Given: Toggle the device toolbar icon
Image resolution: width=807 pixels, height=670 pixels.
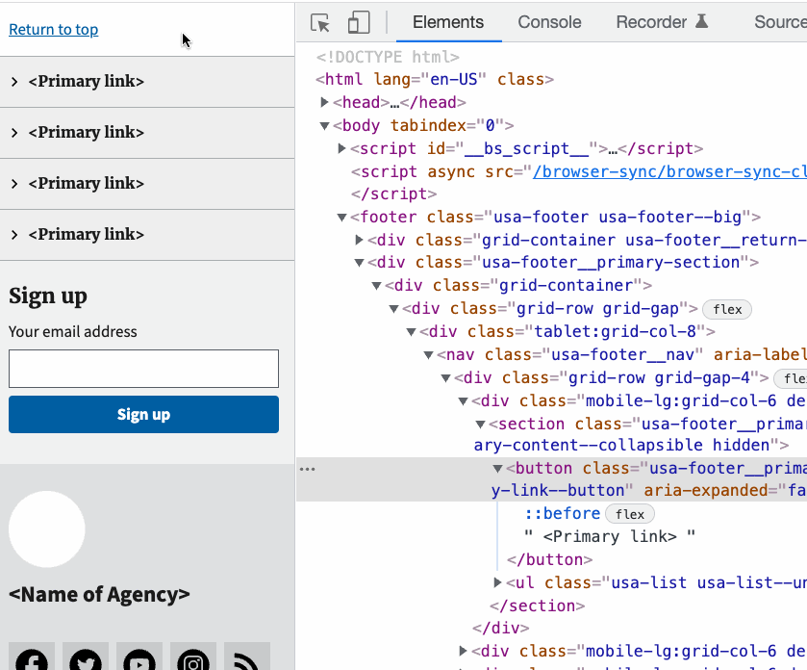Looking at the screenshot, I should pos(359,23).
